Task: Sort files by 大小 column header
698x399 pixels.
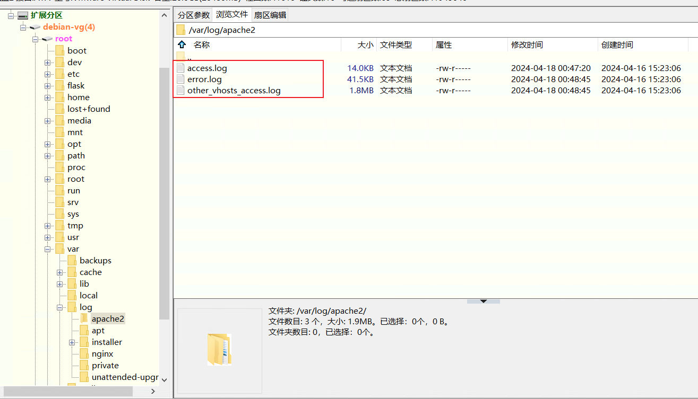Action: (x=365, y=45)
